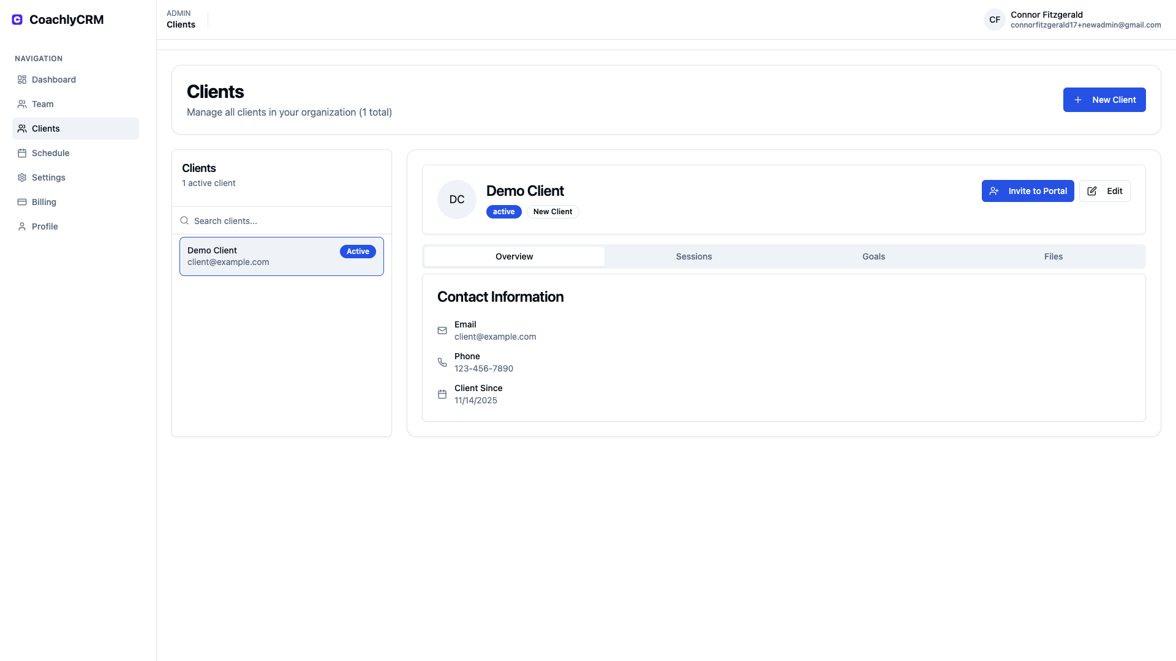Select the Files tab

point(1053,256)
